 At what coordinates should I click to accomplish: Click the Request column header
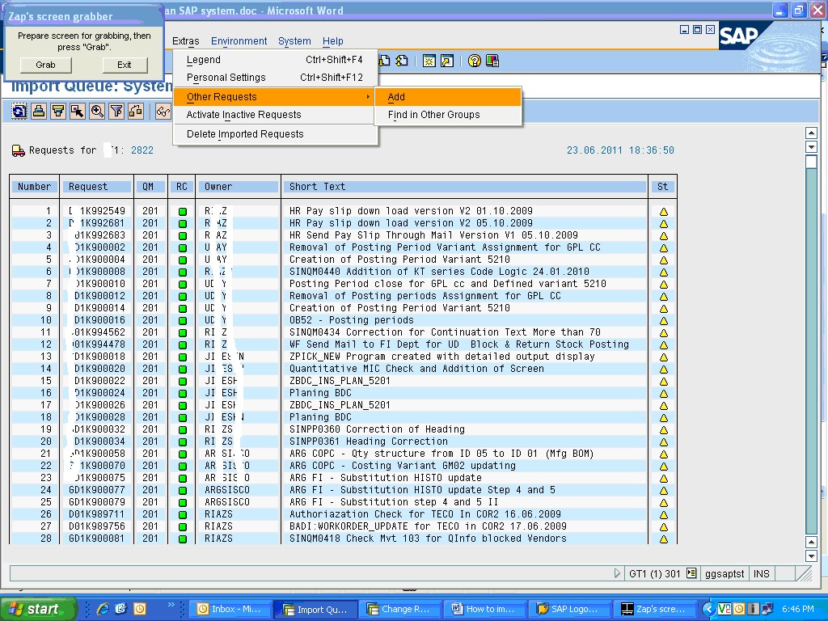tap(97, 187)
